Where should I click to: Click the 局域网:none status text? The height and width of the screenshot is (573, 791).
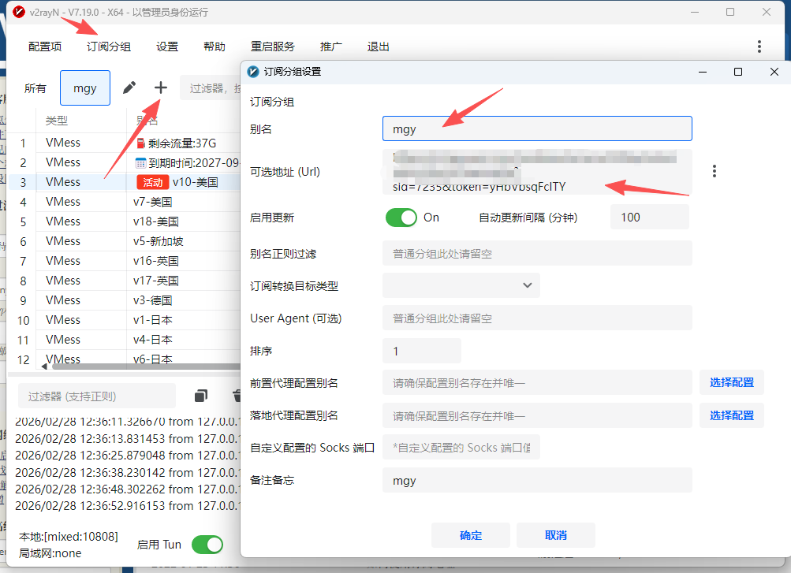coord(50,553)
